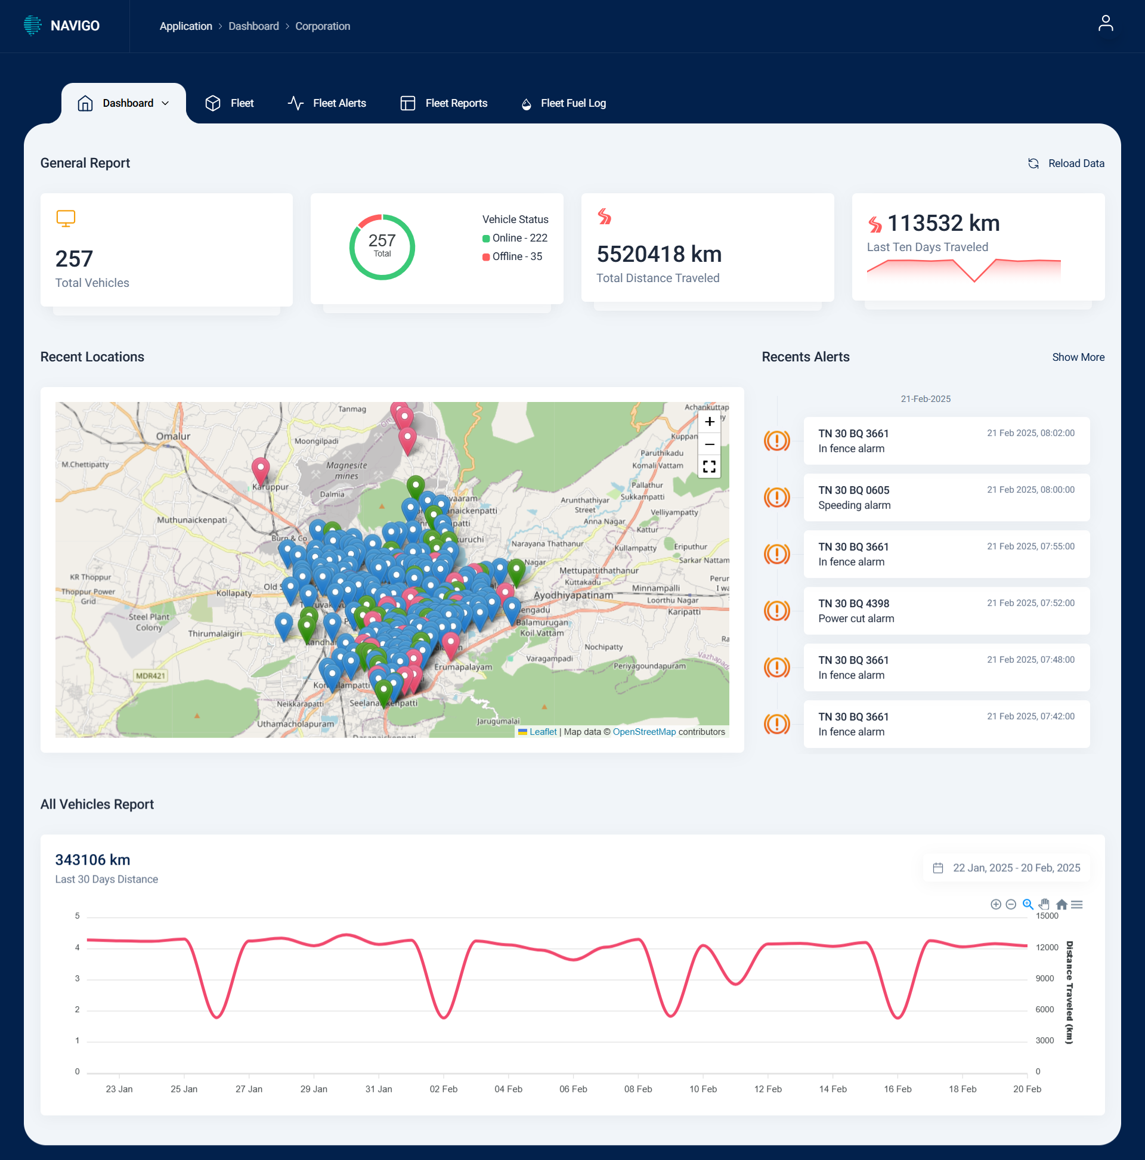Viewport: 1145px width, 1160px height.
Task: Open the date range picker
Action: (x=1006, y=868)
